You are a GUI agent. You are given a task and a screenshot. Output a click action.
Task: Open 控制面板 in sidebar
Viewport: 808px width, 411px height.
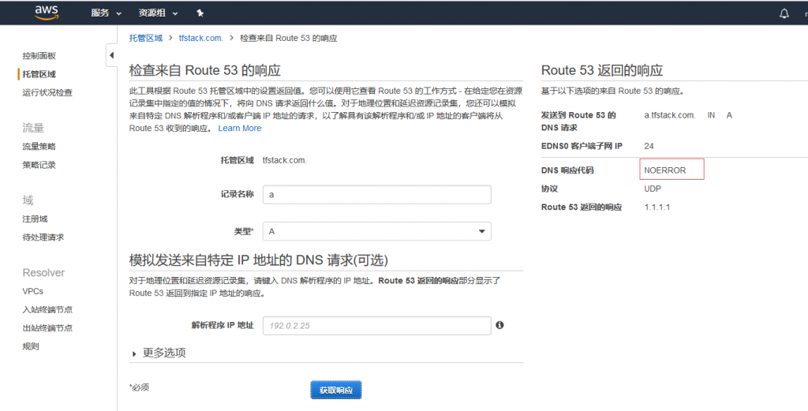pyautogui.click(x=39, y=56)
